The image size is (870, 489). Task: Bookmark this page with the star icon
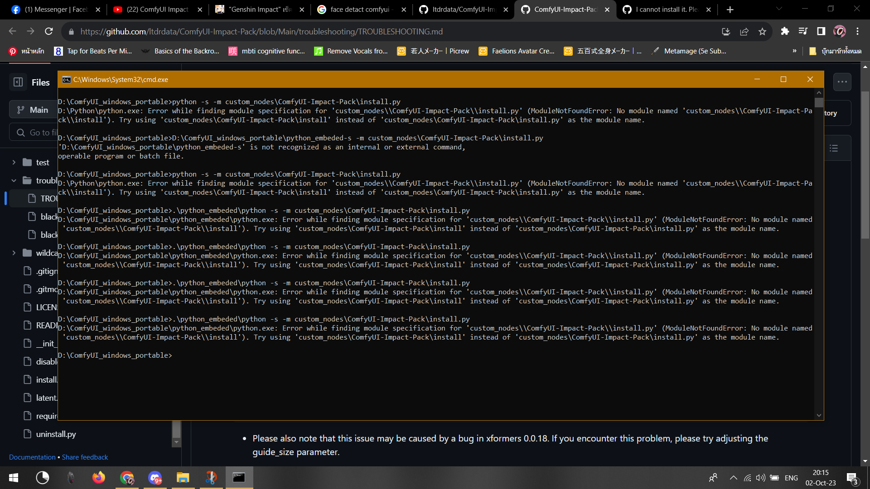coord(762,31)
